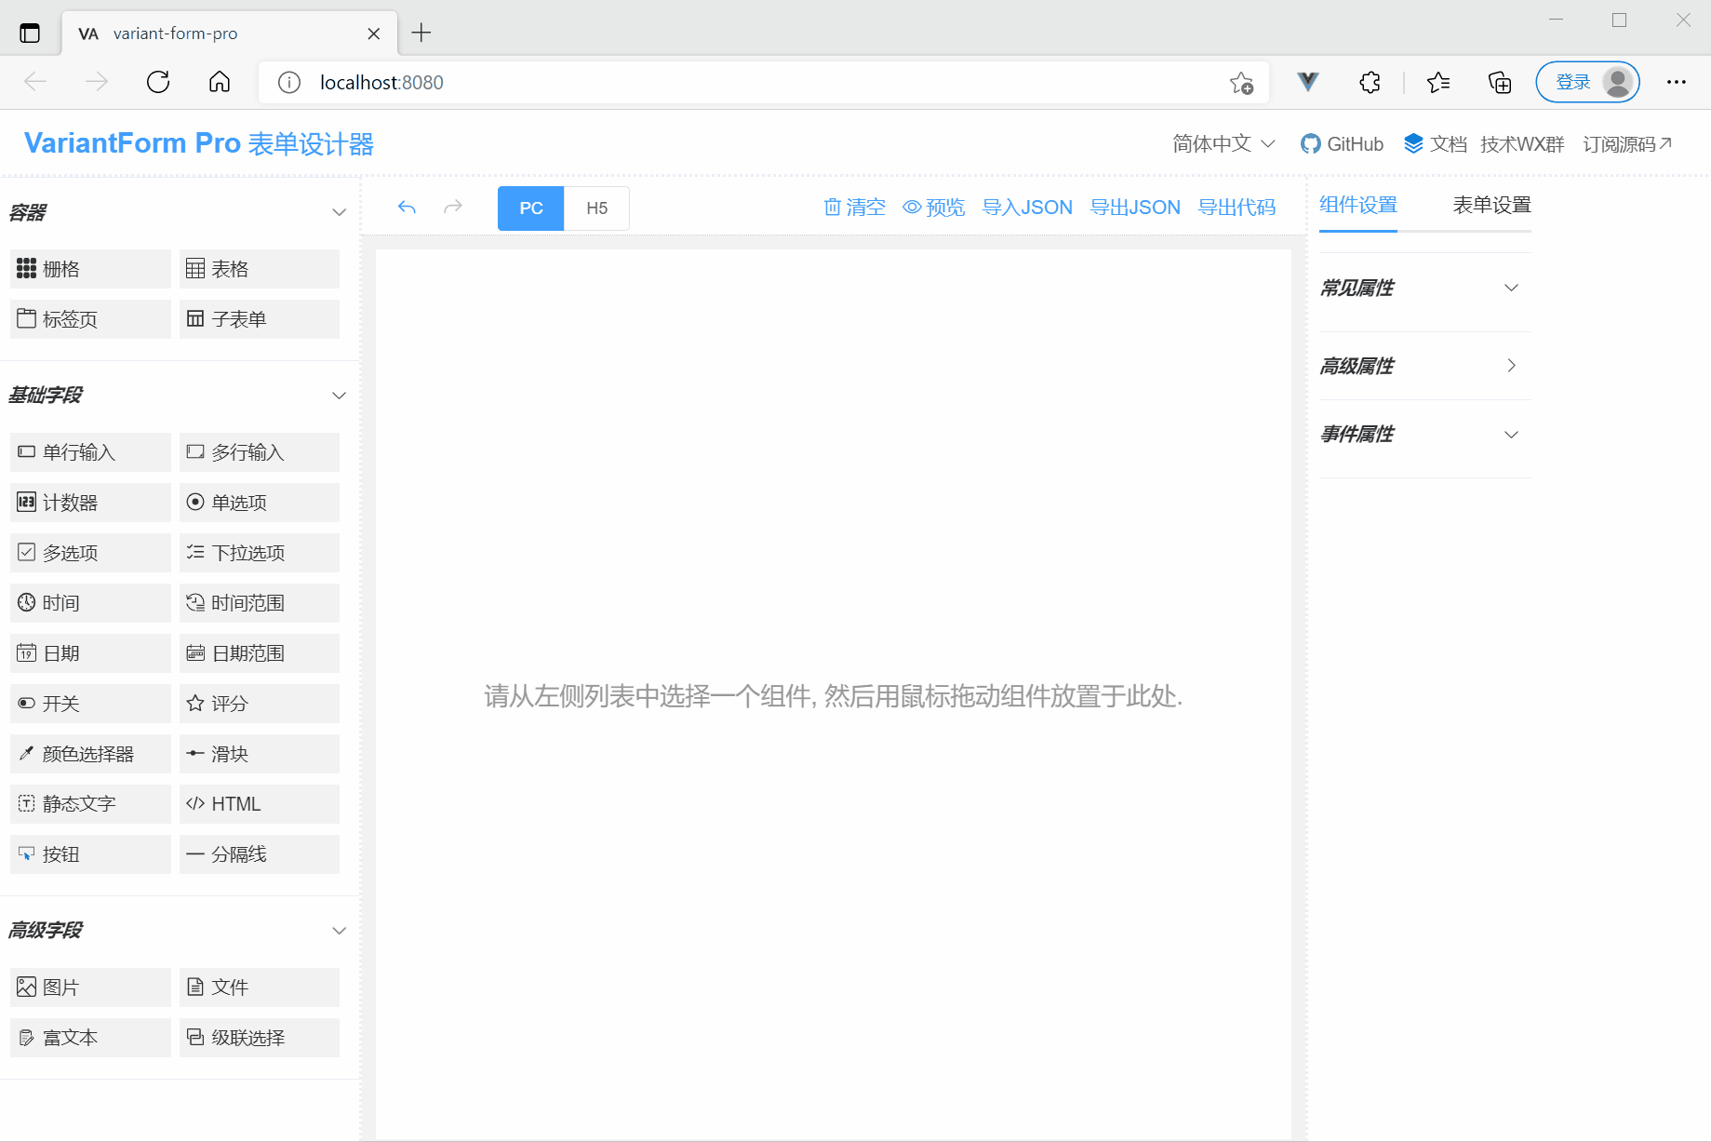Click the HTML code widget
The image size is (1711, 1142).
(259, 804)
